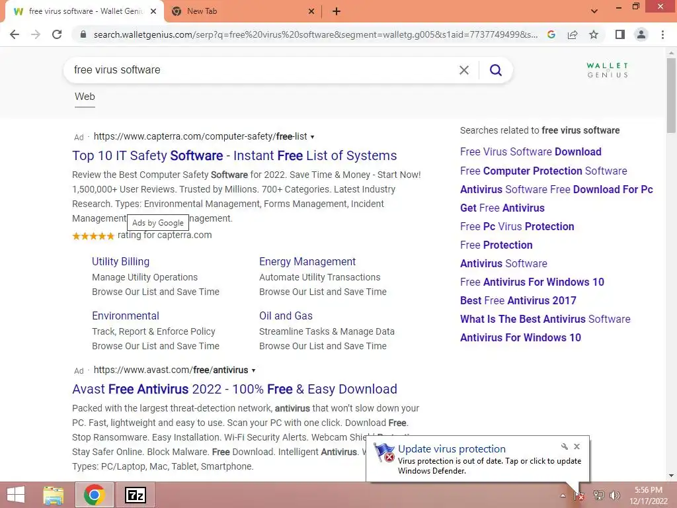Open 7-Zip from the taskbar

point(136,495)
